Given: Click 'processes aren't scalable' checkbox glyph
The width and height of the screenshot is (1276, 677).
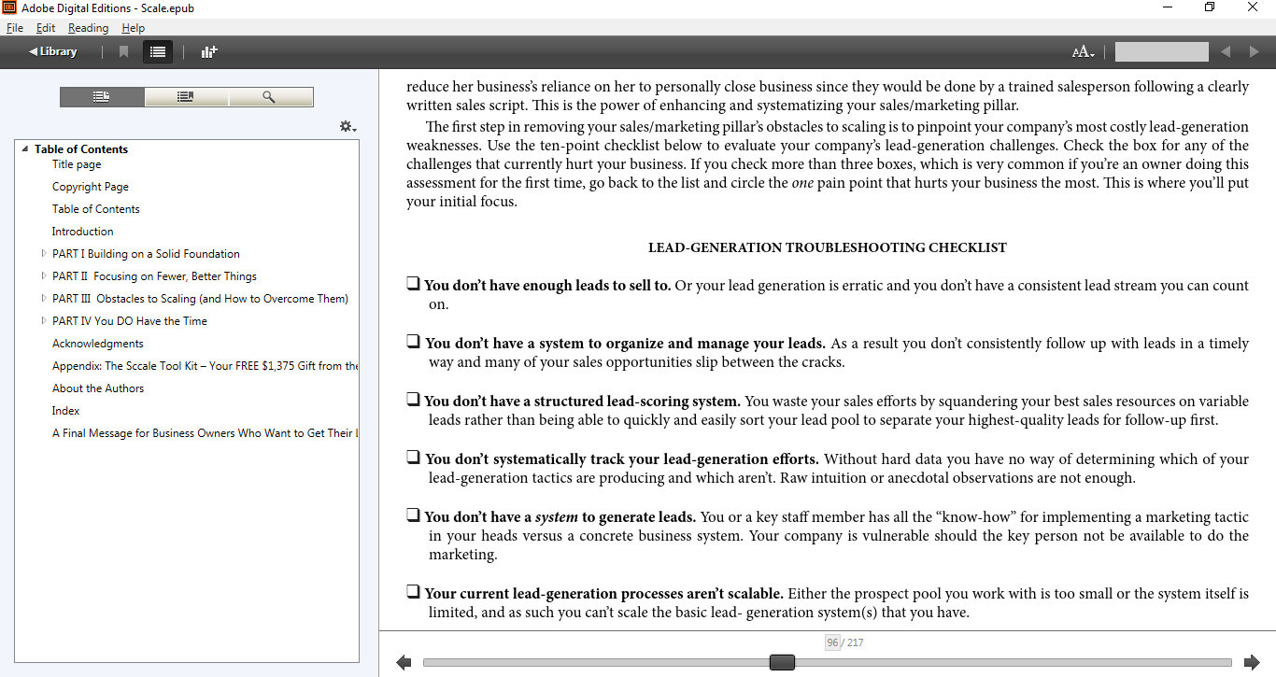Looking at the screenshot, I should pos(413,592).
